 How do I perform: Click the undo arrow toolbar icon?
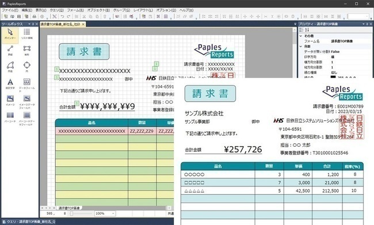coord(62,17)
